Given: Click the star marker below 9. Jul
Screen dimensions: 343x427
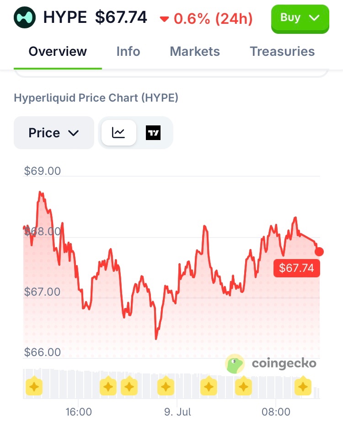Looking at the screenshot, I should [x=166, y=386].
